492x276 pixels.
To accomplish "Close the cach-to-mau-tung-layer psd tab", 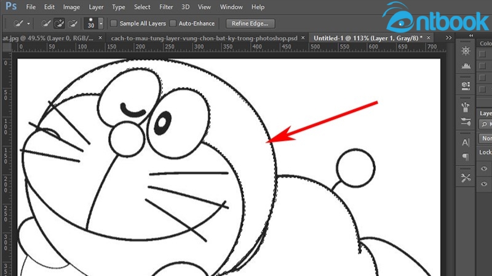I will pyautogui.click(x=303, y=37).
